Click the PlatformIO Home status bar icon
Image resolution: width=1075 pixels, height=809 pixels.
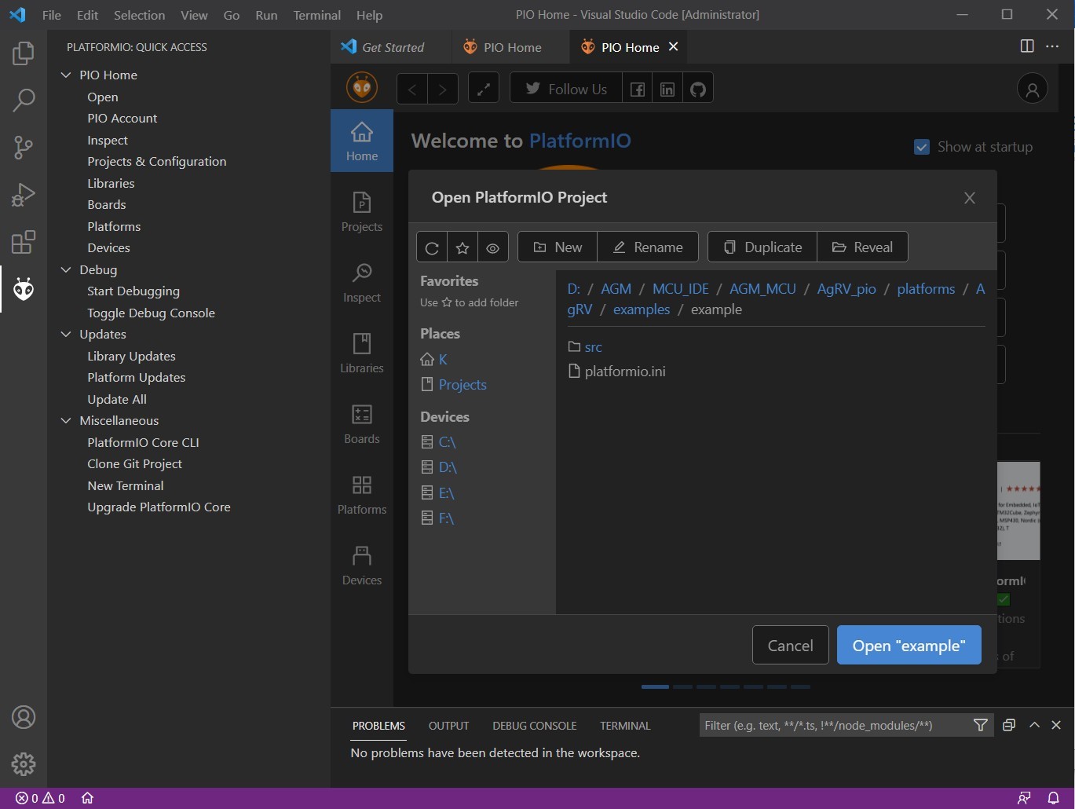(88, 798)
